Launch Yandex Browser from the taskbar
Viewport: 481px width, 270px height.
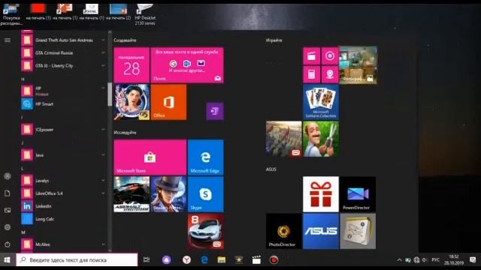click(x=186, y=260)
